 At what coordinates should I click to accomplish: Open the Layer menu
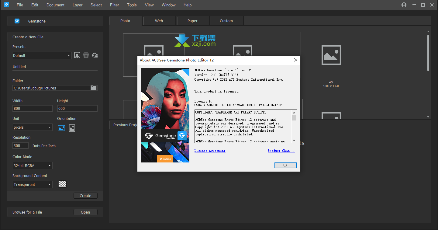click(78, 5)
